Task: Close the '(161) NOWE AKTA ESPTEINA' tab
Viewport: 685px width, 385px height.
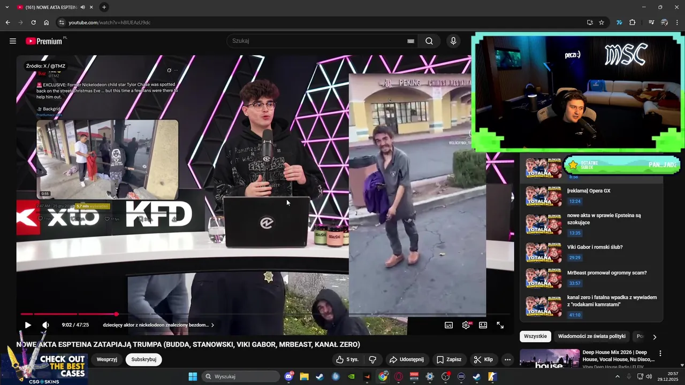Action: (92, 7)
